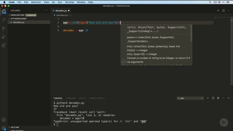The width and height of the screenshot is (233, 131).
Task: Switch to the Terminal panel tab
Action: 58,98
